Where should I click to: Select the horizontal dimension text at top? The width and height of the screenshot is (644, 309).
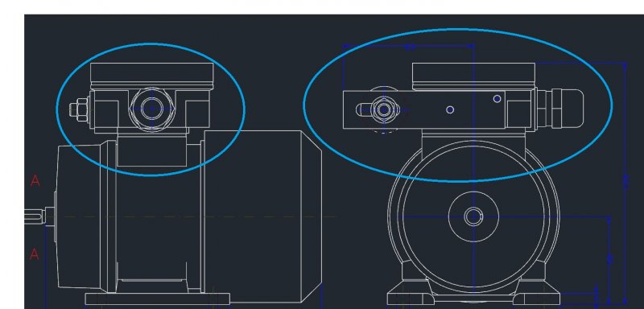point(410,47)
